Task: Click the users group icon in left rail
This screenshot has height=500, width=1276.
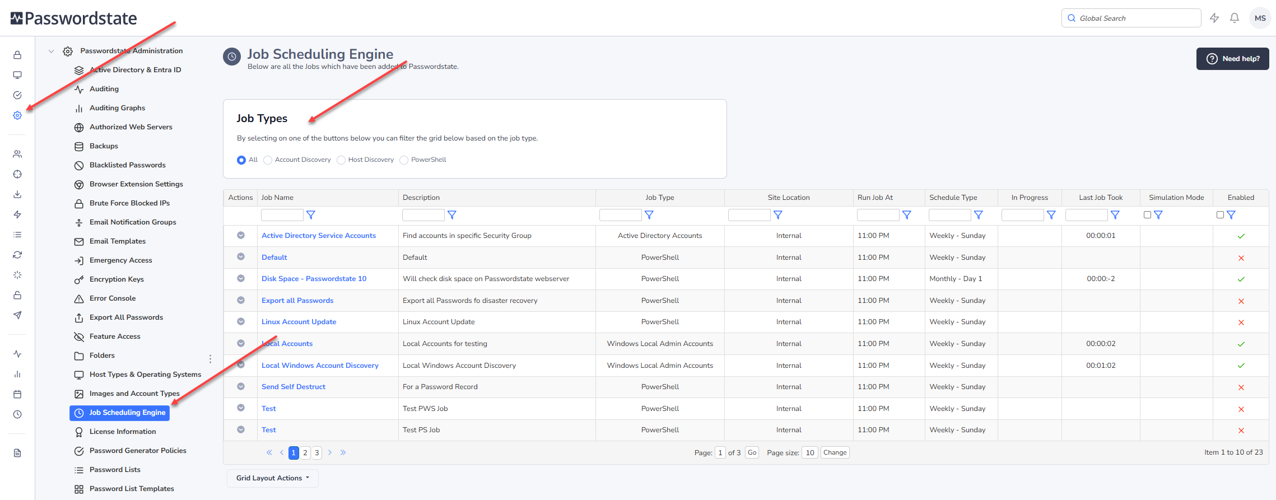Action: [x=17, y=154]
